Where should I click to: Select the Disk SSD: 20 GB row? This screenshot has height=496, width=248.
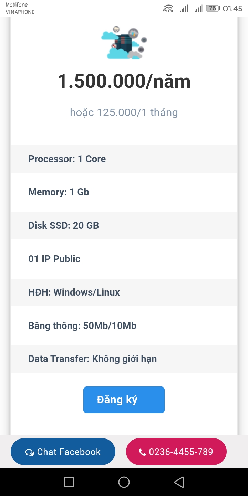click(x=124, y=226)
